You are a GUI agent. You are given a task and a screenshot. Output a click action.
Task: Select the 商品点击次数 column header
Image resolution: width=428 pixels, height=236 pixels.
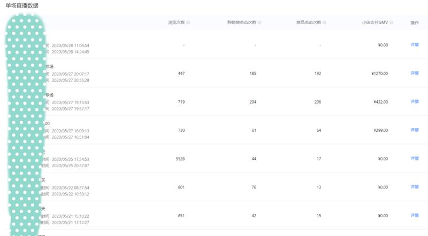(x=309, y=22)
